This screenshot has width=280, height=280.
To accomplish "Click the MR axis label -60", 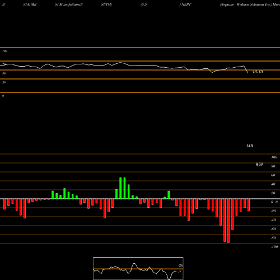I will click(x=273, y=229).
